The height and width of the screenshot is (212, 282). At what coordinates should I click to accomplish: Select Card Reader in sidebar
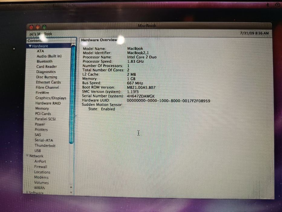pyautogui.click(x=47, y=67)
